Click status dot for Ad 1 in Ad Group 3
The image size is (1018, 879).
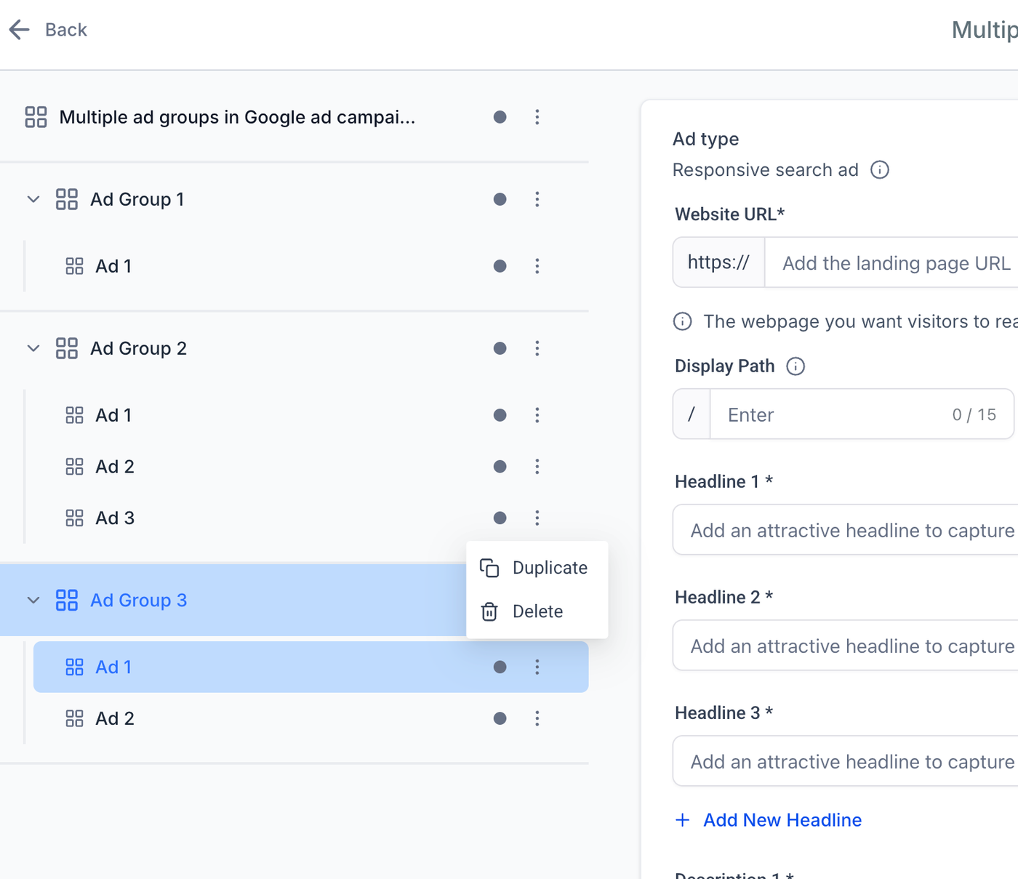tap(500, 667)
